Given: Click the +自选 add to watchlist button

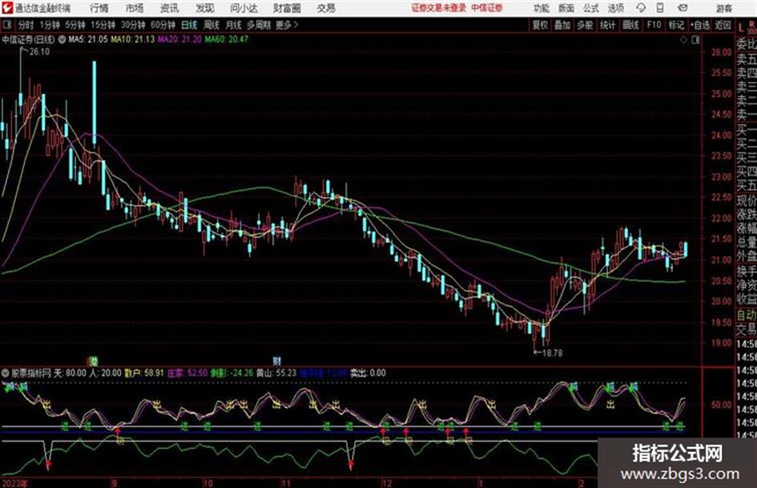Looking at the screenshot, I should (699, 25).
